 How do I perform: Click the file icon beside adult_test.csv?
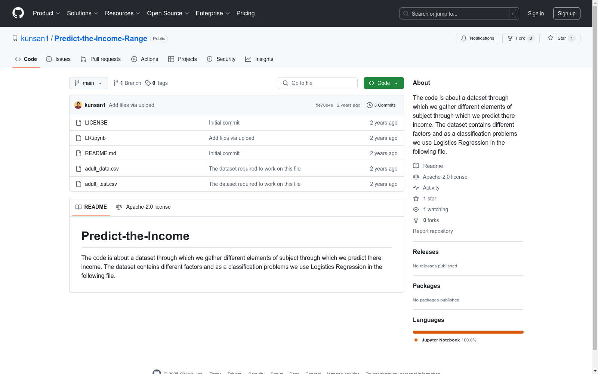[x=78, y=184]
